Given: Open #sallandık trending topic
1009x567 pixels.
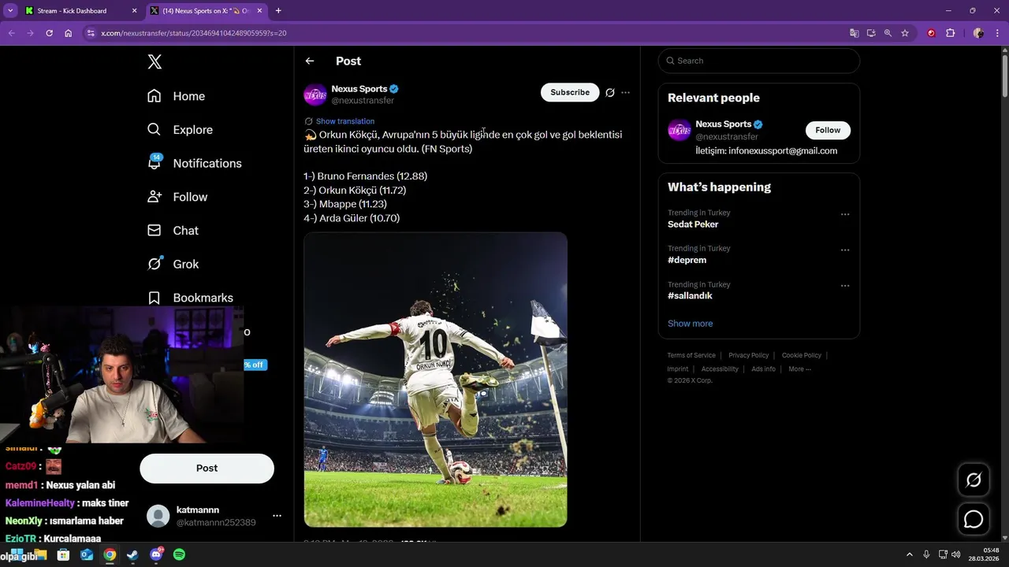Looking at the screenshot, I should tap(690, 296).
